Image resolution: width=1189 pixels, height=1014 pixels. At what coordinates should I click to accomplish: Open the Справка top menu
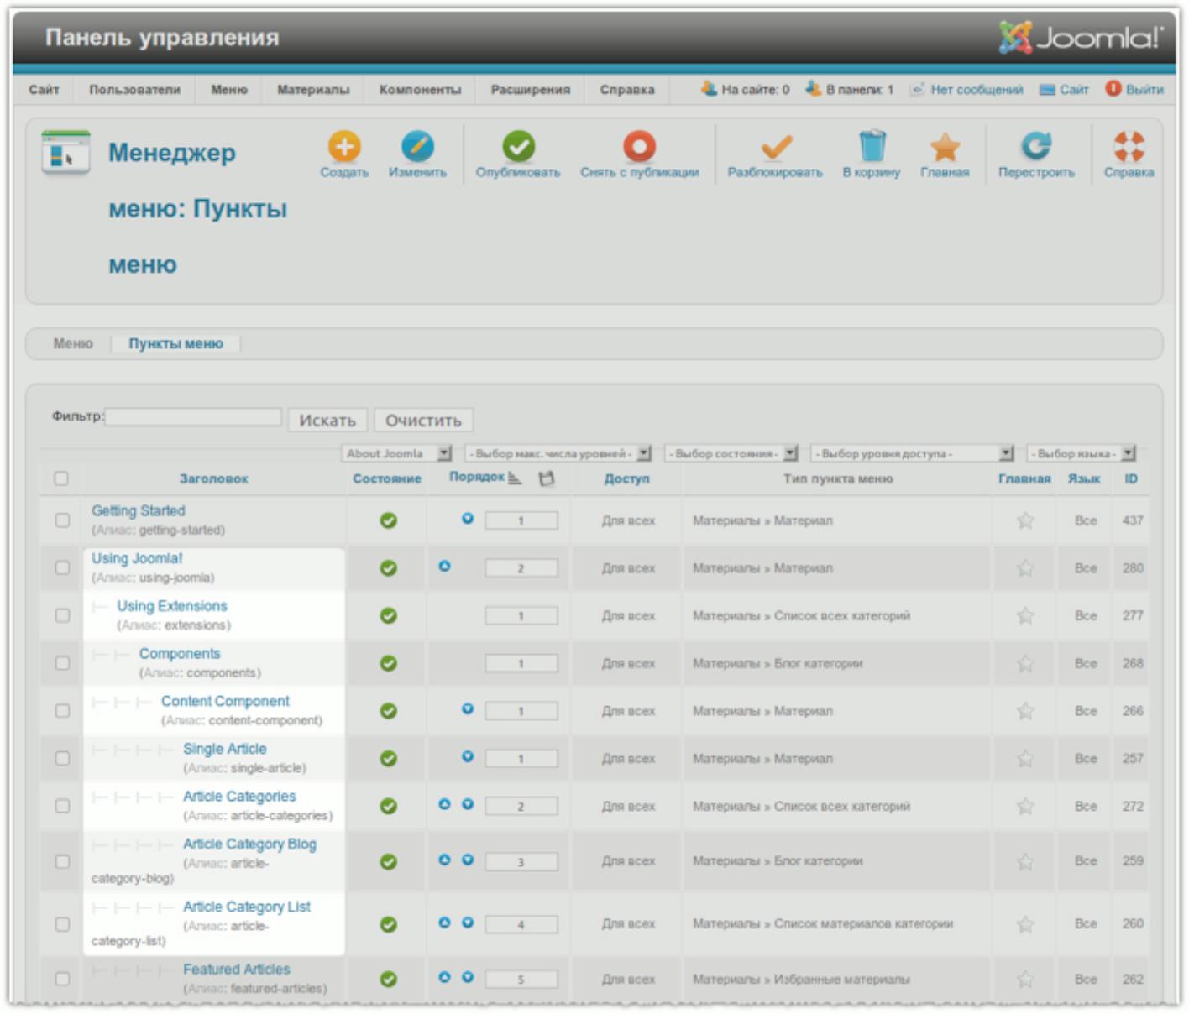(627, 90)
